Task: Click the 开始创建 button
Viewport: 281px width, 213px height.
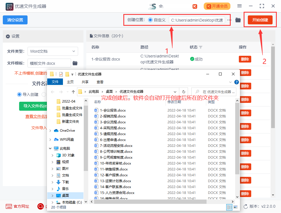Action: tap(260, 20)
